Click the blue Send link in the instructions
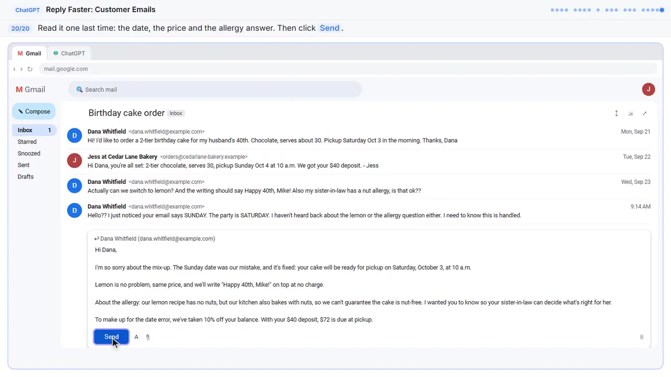Screen dimensions: 671x377 (330, 28)
